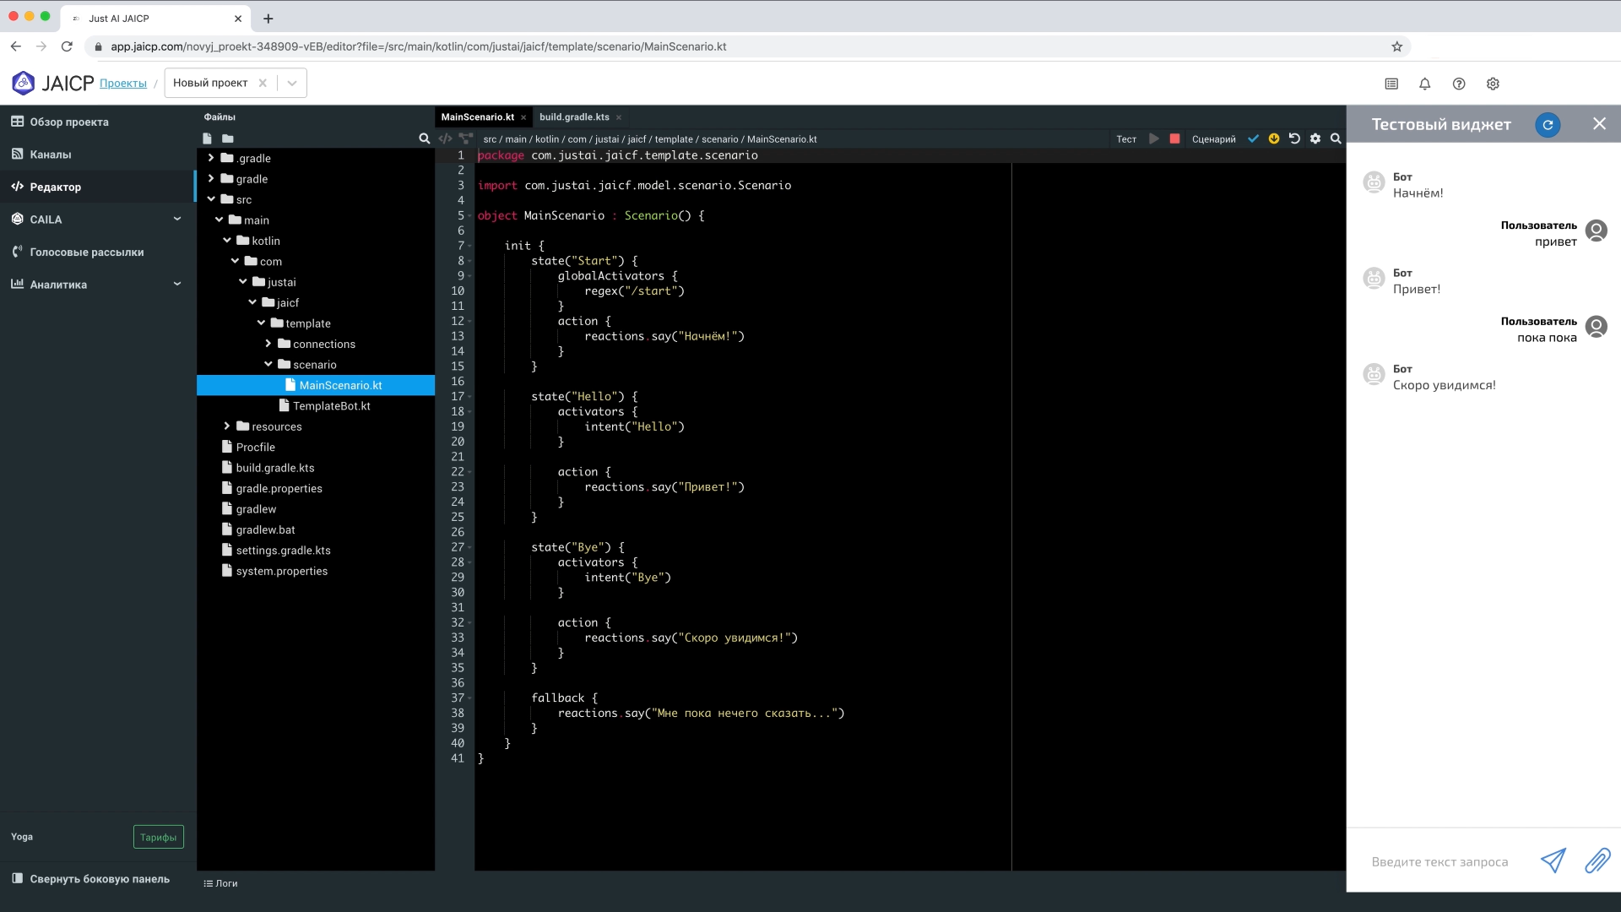Viewport: 1621px width, 912px height.
Task: Attach a file with the paperclip icon
Action: (1597, 860)
